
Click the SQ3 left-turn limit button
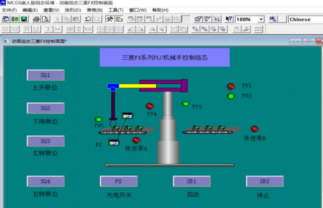[x=45, y=141]
